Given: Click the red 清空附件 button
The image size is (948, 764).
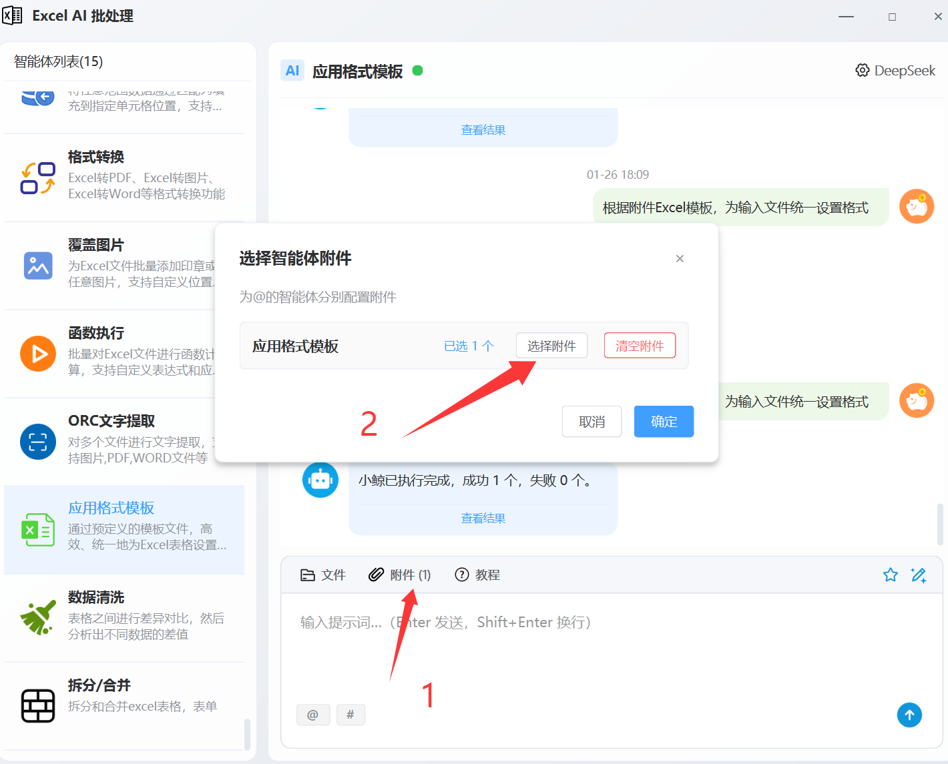Looking at the screenshot, I should click(x=640, y=346).
